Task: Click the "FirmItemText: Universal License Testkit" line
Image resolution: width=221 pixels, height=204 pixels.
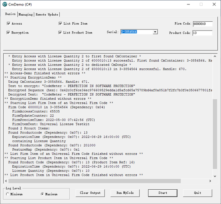Action: coord(51,124)
